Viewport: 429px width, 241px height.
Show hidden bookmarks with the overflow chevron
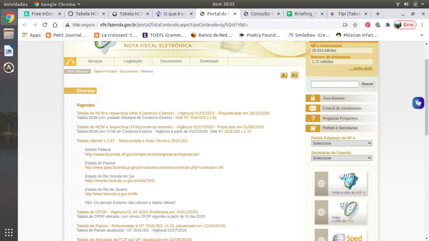pyautogui.click(x=421, y=35)
